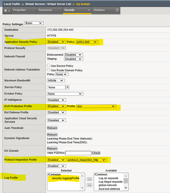This screenshot has width=170, height=193.
Task: Click the move-right >> arrow button
Action: tap(90, 185)
